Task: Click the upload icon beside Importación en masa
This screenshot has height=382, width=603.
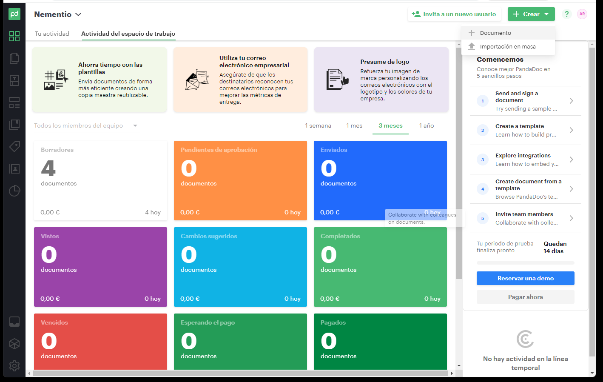Action: [x=471, y=46]
